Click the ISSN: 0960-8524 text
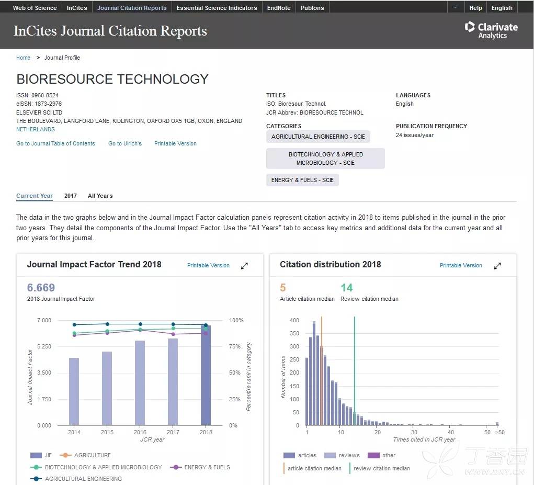 coord(37,95)
